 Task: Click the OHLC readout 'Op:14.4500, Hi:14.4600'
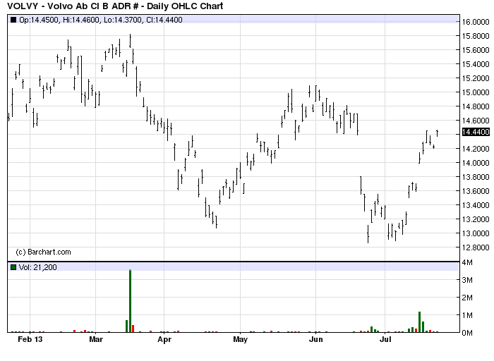[60, 20]
